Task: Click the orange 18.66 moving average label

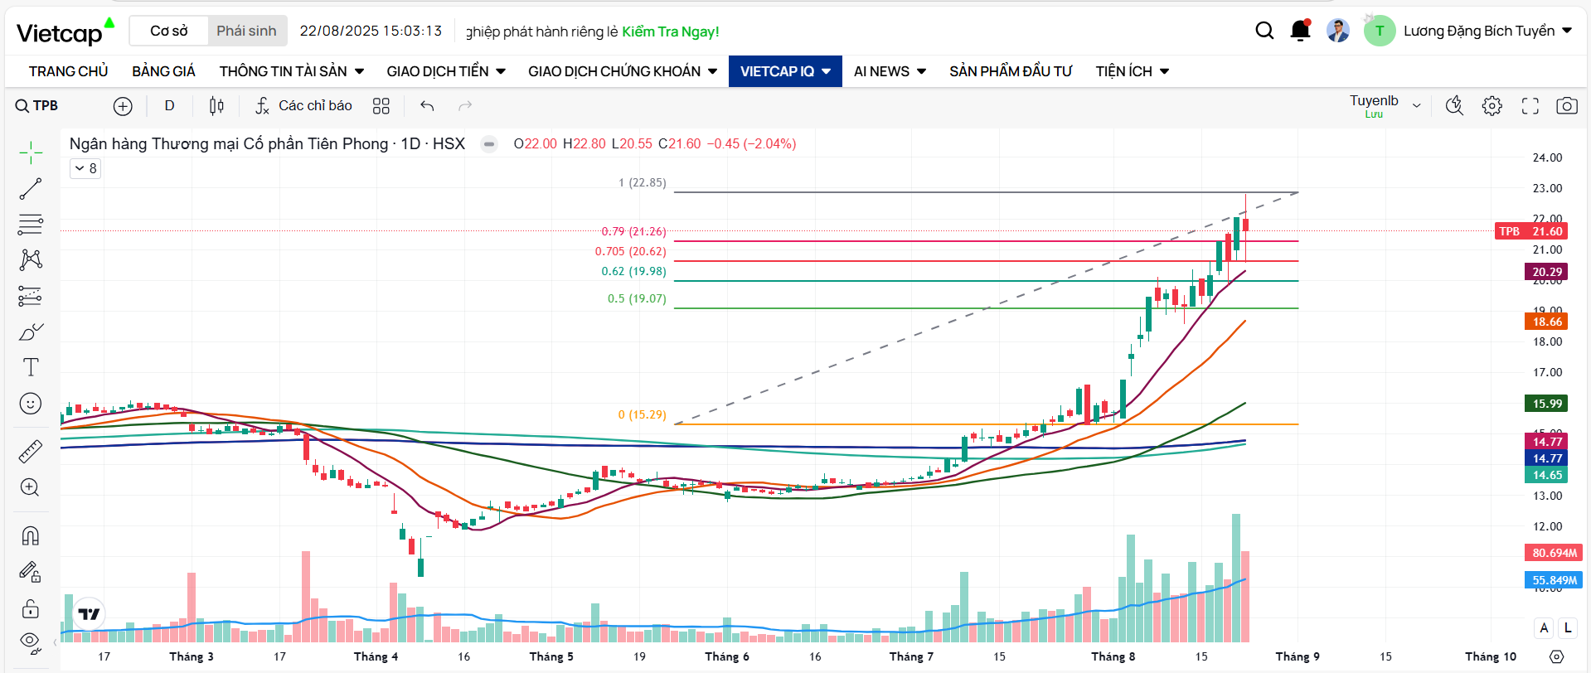Action: pos(1546,322)
